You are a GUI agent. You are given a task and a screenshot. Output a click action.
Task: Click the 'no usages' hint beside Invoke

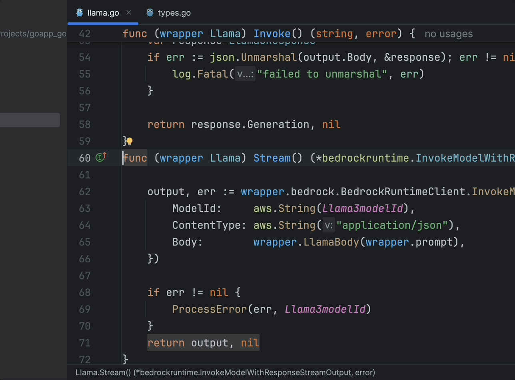(448, 34)
